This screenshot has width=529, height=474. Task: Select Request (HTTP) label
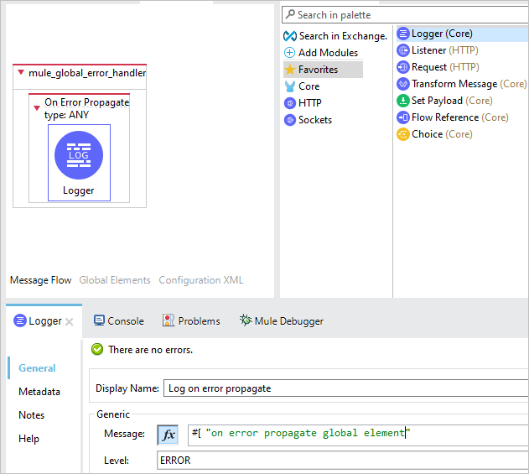tap(445, 67)
